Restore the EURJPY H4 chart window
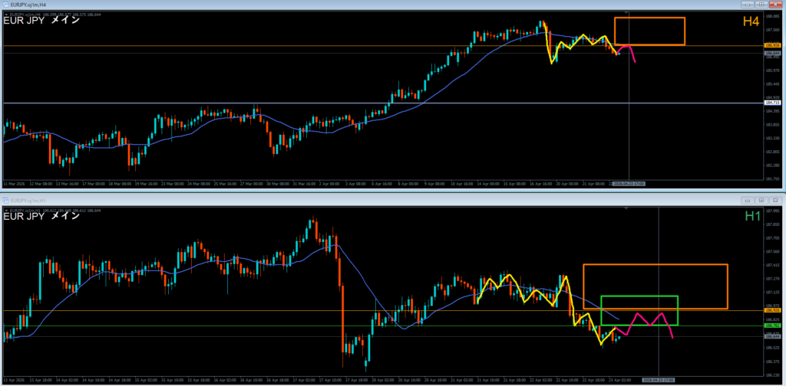 pos(762,4)
